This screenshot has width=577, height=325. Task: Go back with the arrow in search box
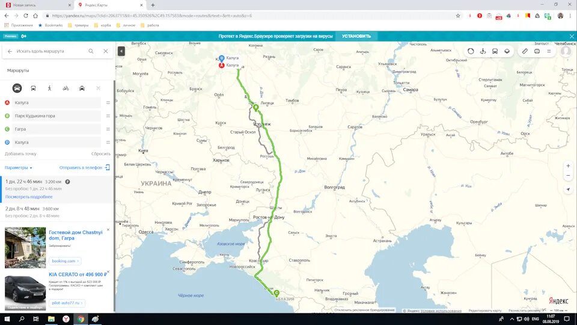click(x=10, y=51)
